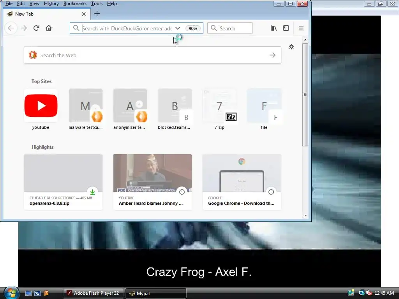399x299 pixels.
Task: Click Show Desktop quick launch icon
Action: pyautogui.click(x=28, y=294)
